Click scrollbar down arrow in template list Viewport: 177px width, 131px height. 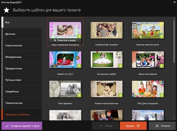click(x=174, y=119)
